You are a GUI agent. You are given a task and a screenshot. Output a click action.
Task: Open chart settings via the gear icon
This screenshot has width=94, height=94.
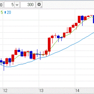39,5
